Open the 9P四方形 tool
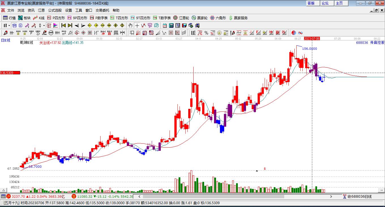This screenshot has height=207, width=385. click(77, 18)
